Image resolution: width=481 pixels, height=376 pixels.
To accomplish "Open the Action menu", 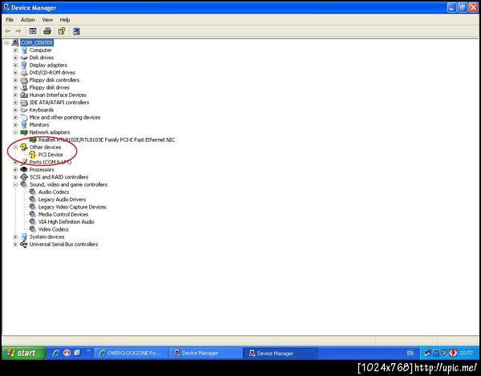I will (x=27, y=19).
